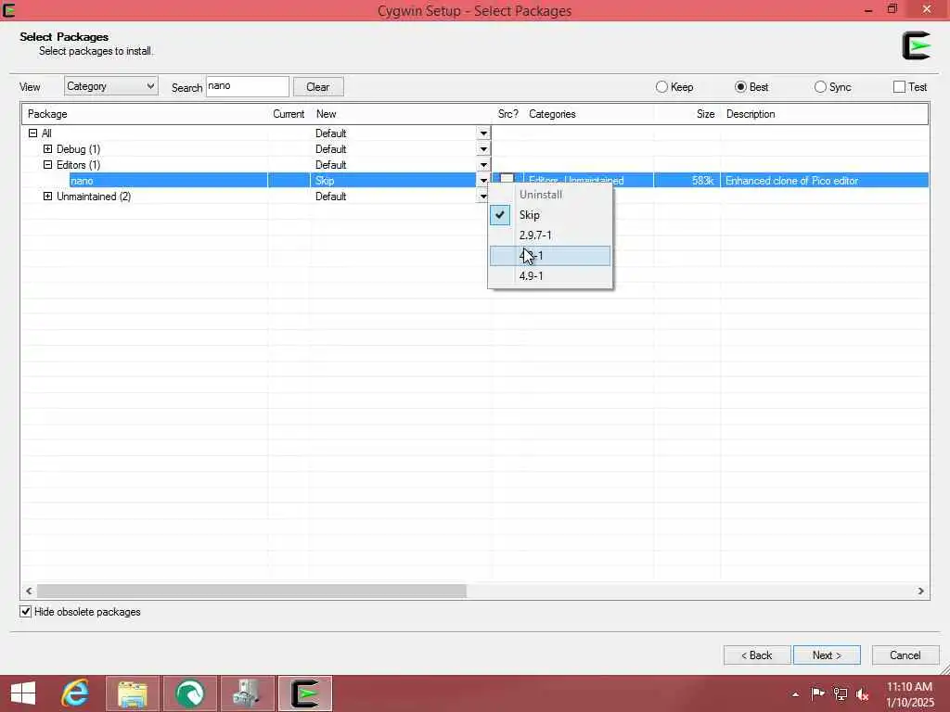Toggle Hide obsolete packages checkbox
The width and height of the screenshot is (950, 712).
click(25, 612)
